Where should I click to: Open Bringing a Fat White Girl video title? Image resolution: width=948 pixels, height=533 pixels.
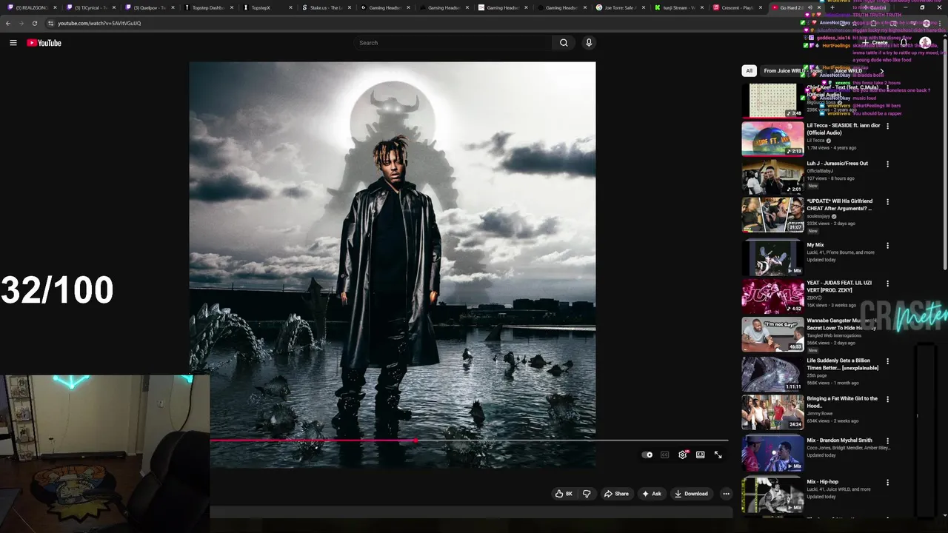click(842, 402)
